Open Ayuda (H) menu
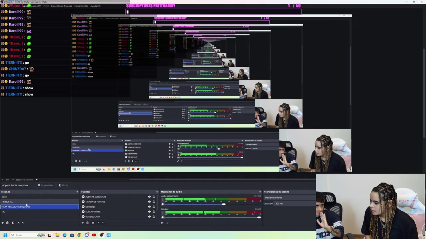Viewport: 426px width, 239px height. (x=96, y=6)
